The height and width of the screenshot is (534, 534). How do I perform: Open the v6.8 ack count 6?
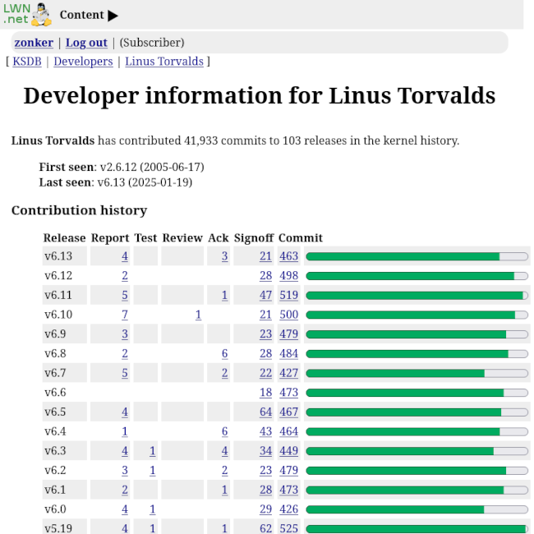click(224, 353)
